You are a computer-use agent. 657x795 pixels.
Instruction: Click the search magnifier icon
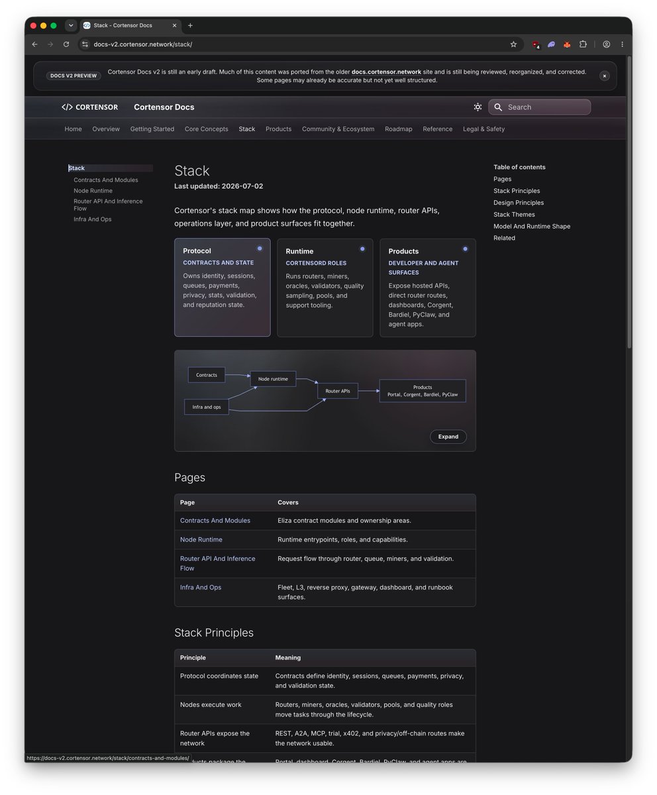pos(498,107)
